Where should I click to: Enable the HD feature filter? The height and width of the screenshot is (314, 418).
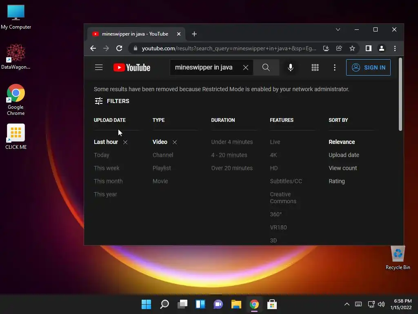click(274, 168)
